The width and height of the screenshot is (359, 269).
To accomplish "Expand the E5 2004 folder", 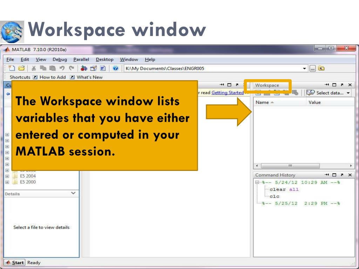I will 7,177.
